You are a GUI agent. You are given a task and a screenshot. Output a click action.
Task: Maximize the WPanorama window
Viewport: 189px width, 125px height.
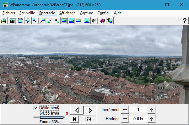point(167,5)
